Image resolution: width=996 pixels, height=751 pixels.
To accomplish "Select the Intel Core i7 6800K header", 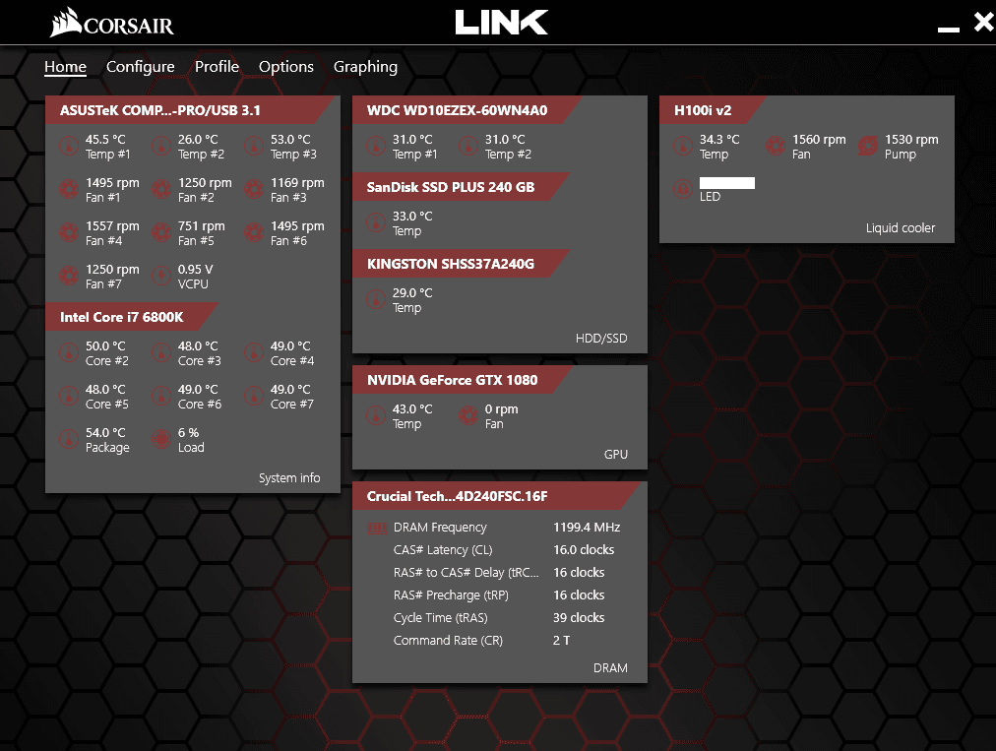I will (130, 317).
